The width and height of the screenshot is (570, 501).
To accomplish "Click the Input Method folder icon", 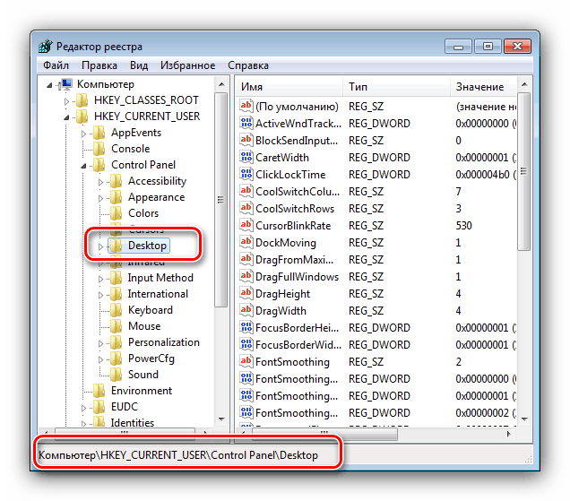I will [116, 278].
